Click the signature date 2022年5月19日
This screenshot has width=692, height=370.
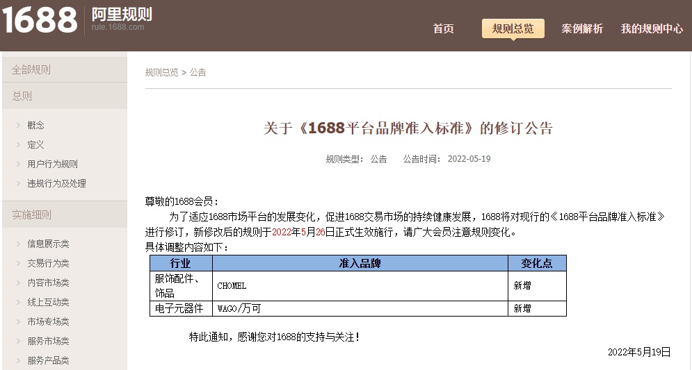[x=639, y=352]
